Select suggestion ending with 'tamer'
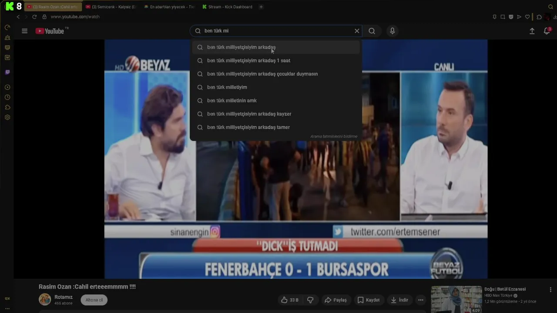This screenshot has height=313, width=557. pyautogui.click(x=275, y=127)
